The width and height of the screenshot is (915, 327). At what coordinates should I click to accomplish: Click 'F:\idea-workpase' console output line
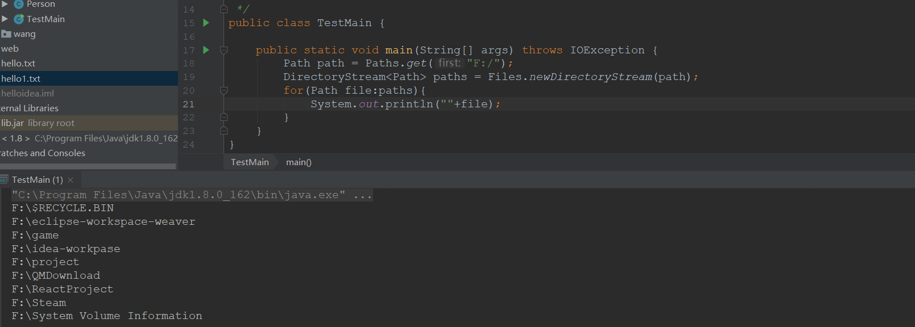point(66,249)
